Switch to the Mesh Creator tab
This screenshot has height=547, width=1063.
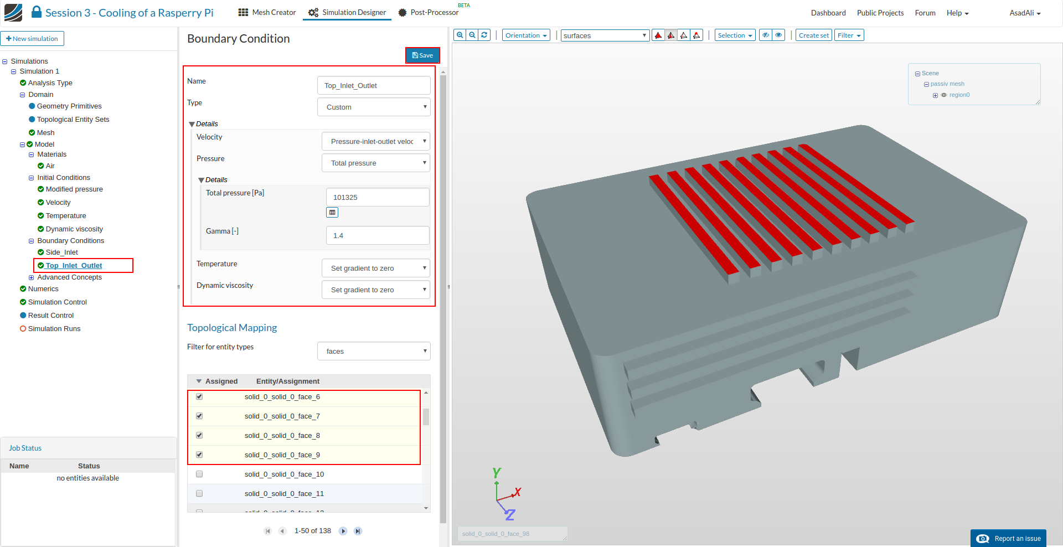click(267, 13)
